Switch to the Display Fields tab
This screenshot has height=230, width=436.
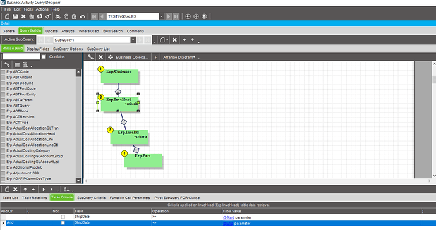tap(38, 49)
